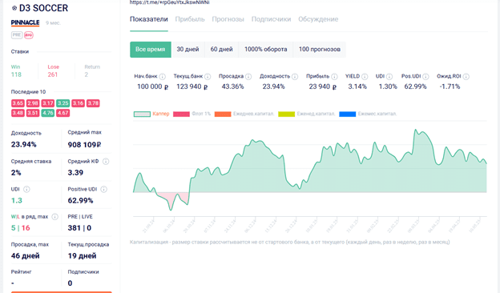Image resolution: width=500 pixels, height=293 pixels.
Task: Show info tooltip icon for Просадка
Action: (x=248, y=76)
